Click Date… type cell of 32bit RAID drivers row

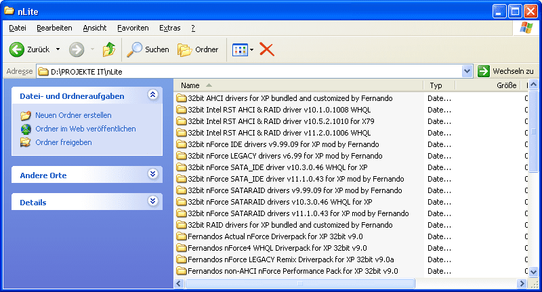coord(439,225)
